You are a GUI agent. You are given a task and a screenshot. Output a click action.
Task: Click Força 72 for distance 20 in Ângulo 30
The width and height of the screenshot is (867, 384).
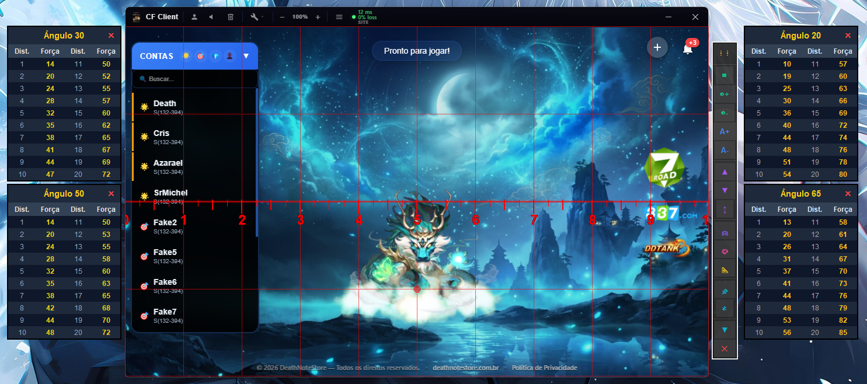[106, 174]
